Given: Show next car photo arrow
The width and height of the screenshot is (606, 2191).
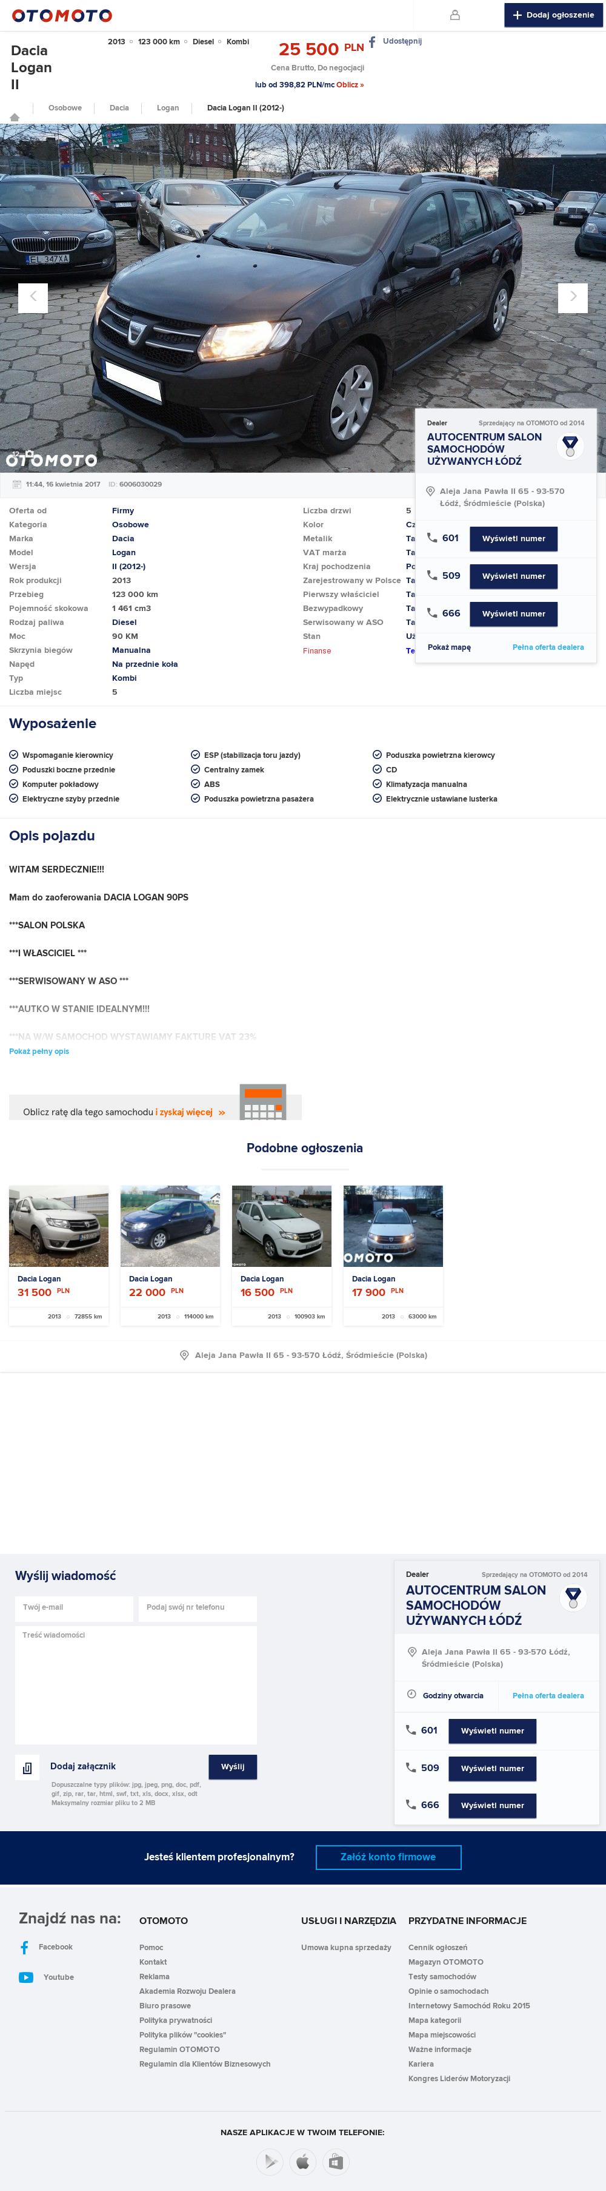Looking at the screenshot, I should [573, 297].
